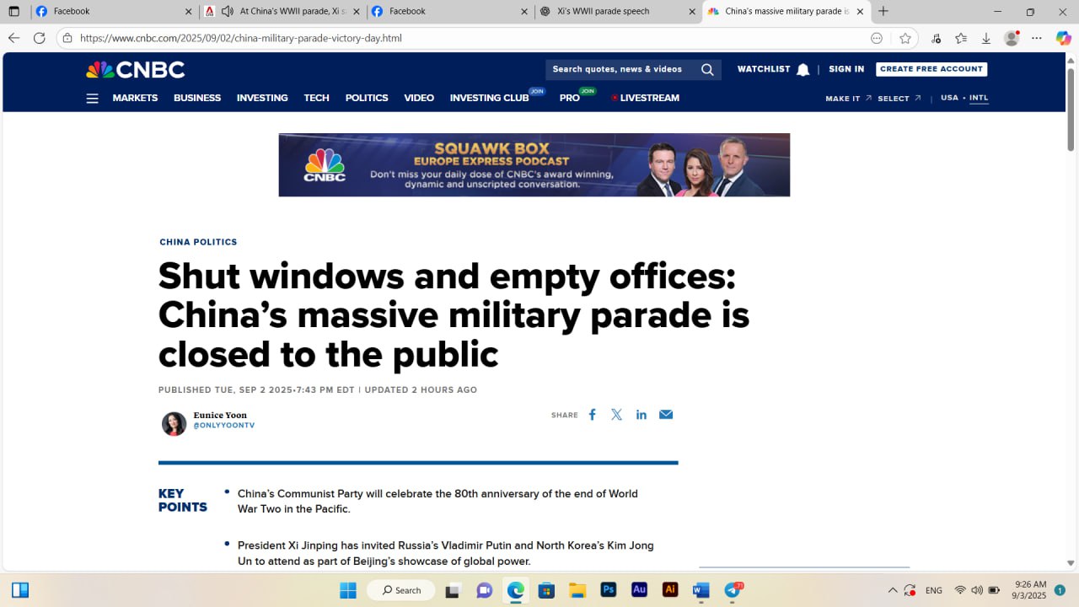Reload the page

click(x=39, y=38)
